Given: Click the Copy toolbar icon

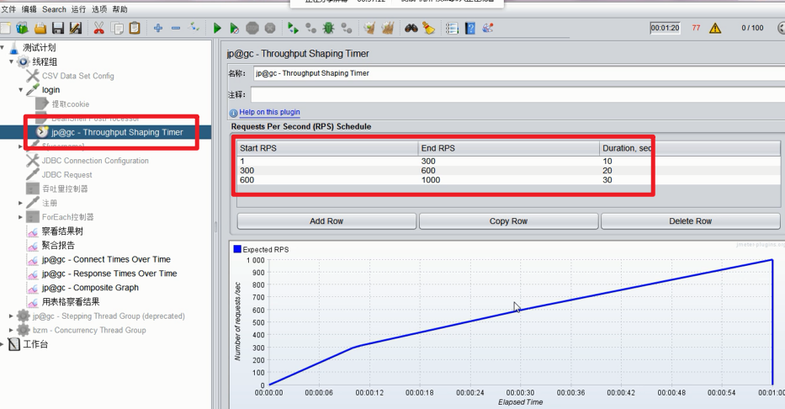Looking at the screenshot, I should click(x=117, y=28).
